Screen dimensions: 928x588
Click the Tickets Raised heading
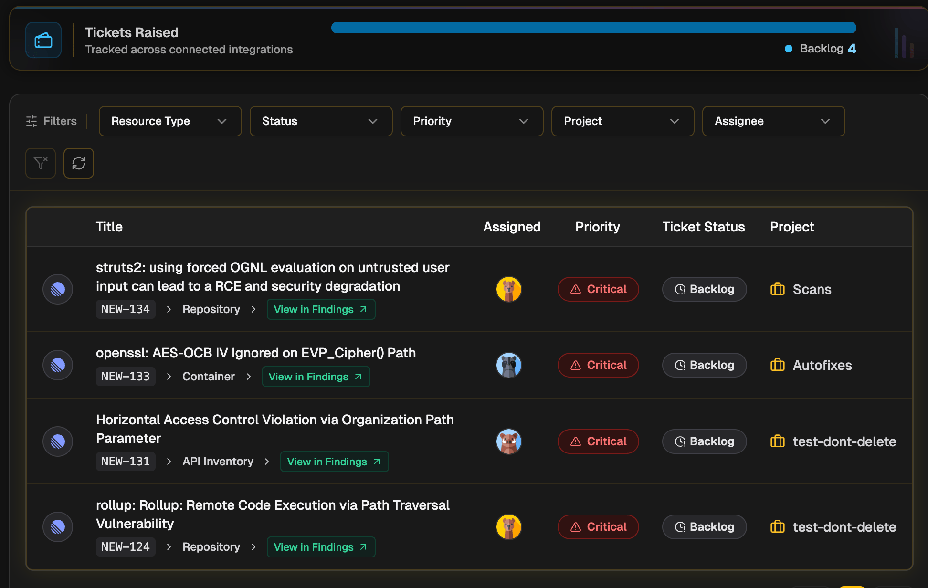(132, 32)
